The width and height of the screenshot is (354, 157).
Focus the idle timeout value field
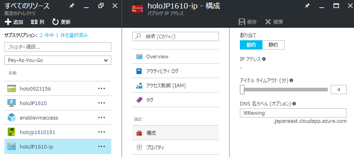click(339, 89)
